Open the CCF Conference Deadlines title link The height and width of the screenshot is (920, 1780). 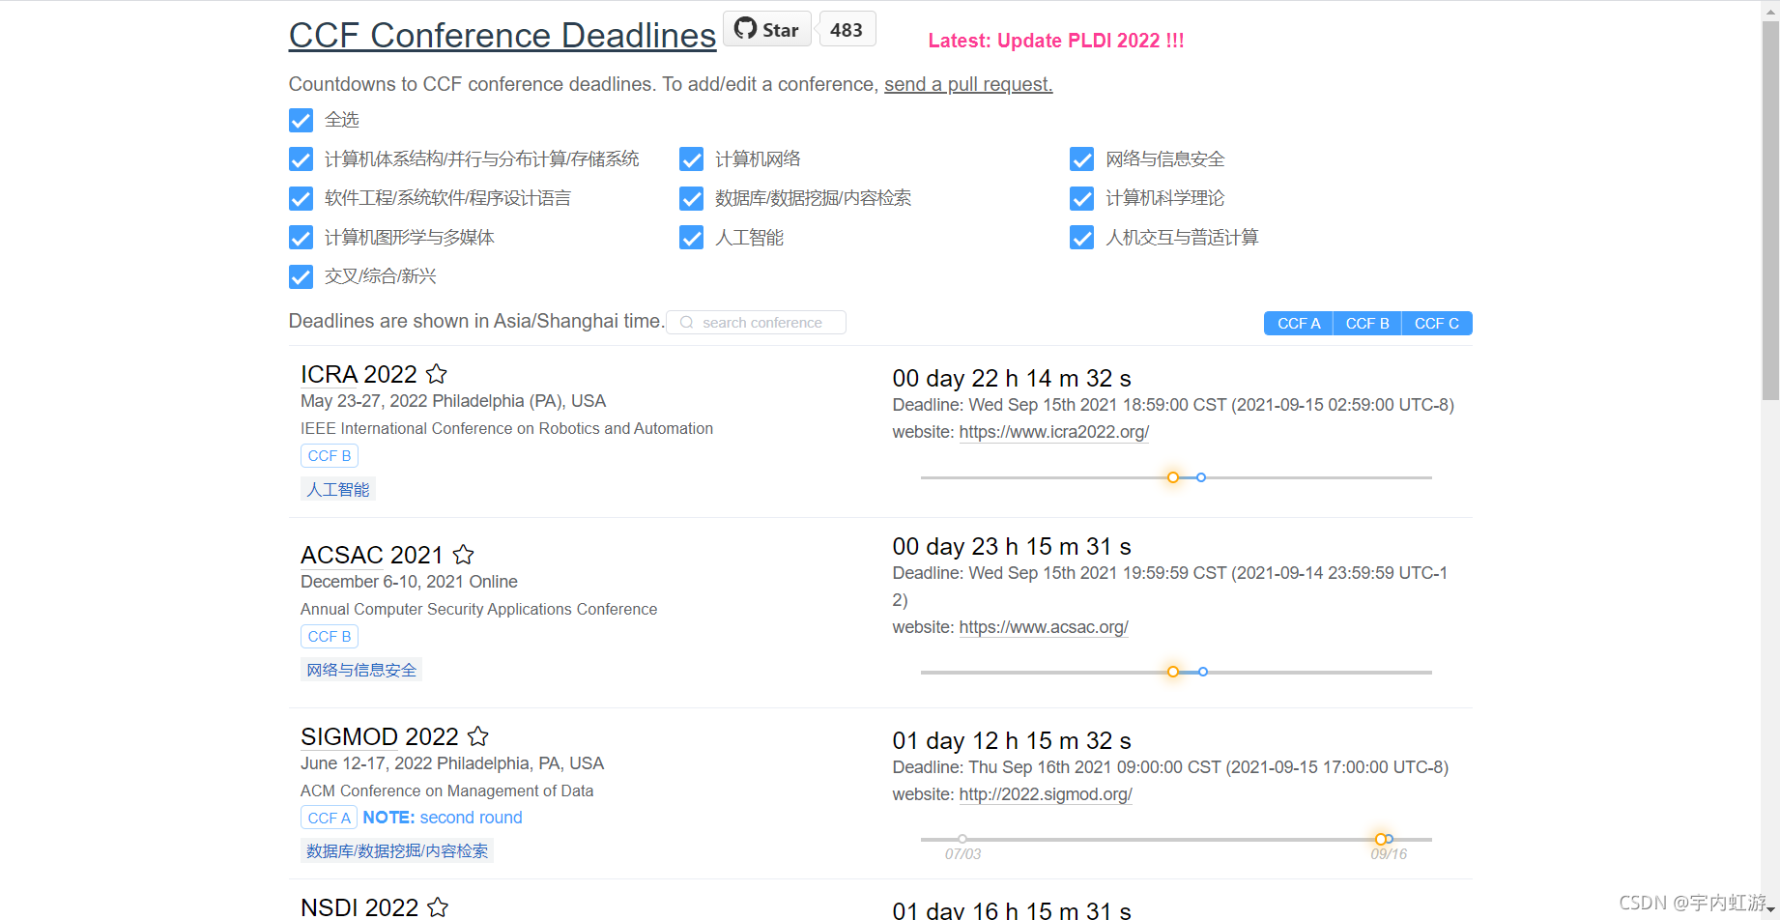coord(502,35)
